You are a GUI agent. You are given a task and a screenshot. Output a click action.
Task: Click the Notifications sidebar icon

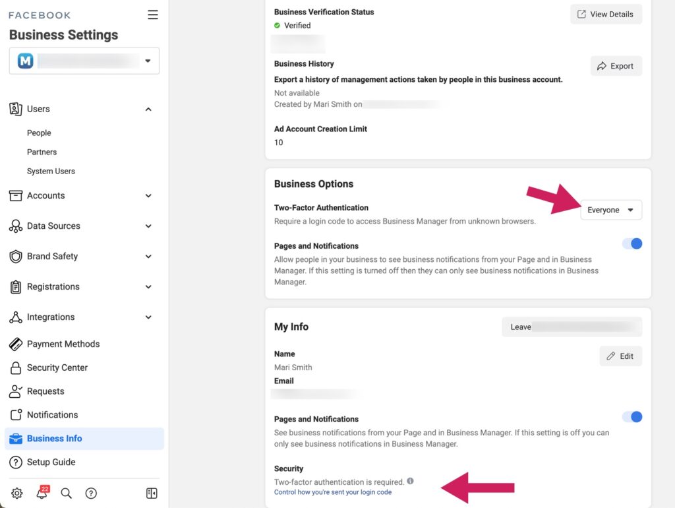[16, 414]
